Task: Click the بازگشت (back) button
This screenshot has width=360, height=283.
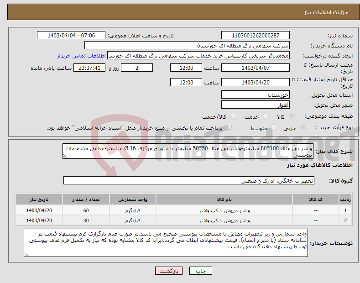Action: point(169,271)
